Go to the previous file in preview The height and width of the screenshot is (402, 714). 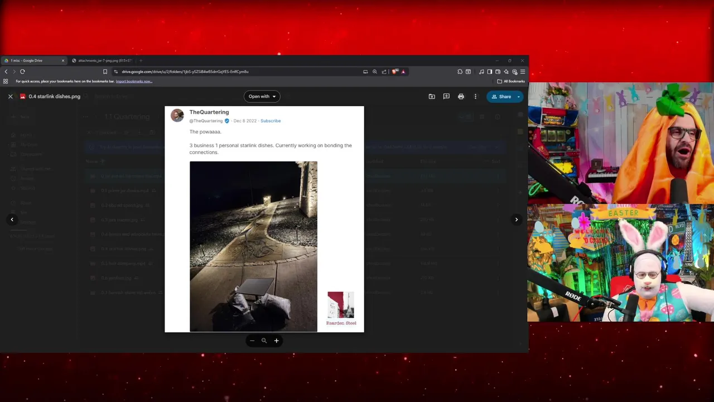click(x=12, y=219)
